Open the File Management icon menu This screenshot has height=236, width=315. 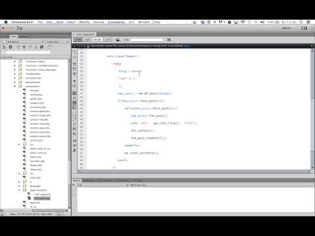(118, 39)
